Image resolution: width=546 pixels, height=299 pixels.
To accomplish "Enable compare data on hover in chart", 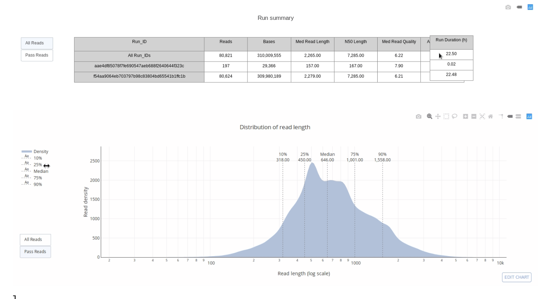I will [x=518, y=117].
